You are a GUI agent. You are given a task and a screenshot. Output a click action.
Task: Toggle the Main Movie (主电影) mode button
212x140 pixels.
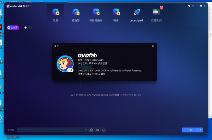click(13, 28)
